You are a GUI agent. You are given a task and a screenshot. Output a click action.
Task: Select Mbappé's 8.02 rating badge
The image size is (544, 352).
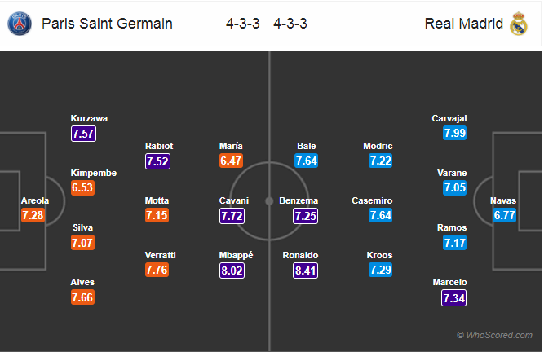click(x=232, y=270)
